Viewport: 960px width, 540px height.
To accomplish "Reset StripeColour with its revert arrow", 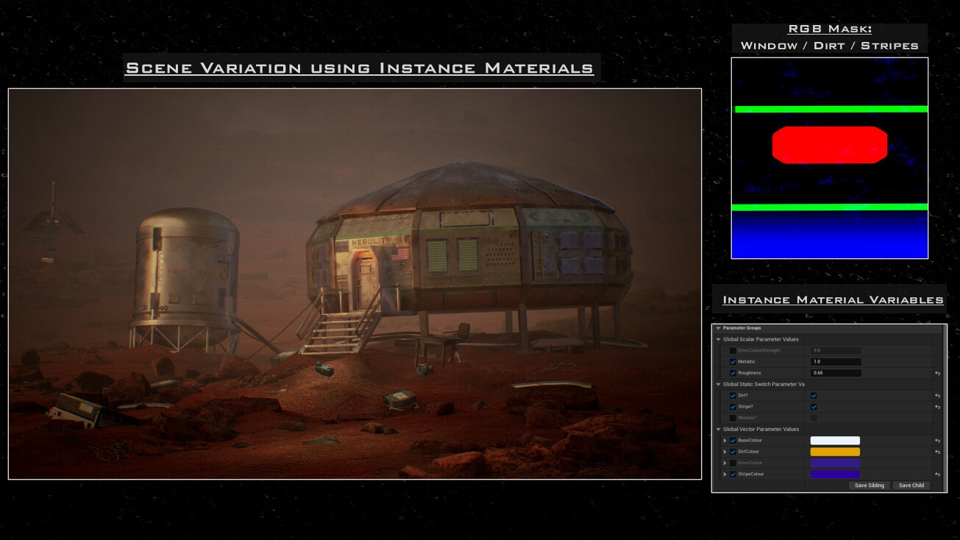I will [937, 474].
